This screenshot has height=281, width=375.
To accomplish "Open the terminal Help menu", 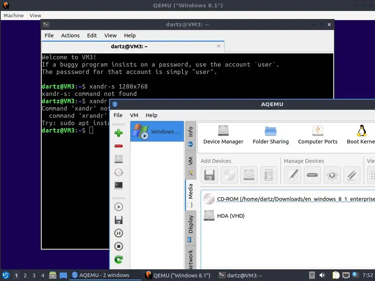I will [130, 35].
